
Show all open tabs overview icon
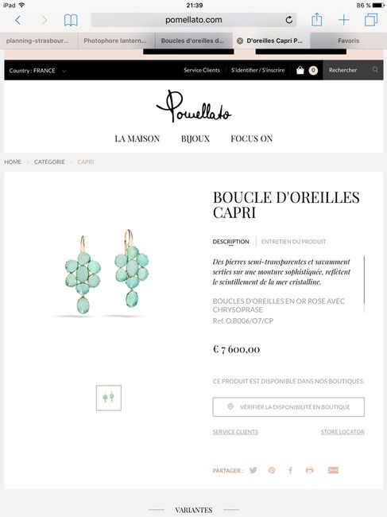pyautogui.click(x=371, y=20)
